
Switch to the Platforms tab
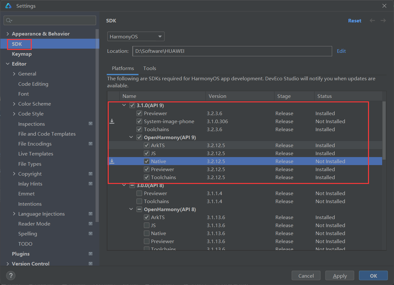tap(123, 68)
